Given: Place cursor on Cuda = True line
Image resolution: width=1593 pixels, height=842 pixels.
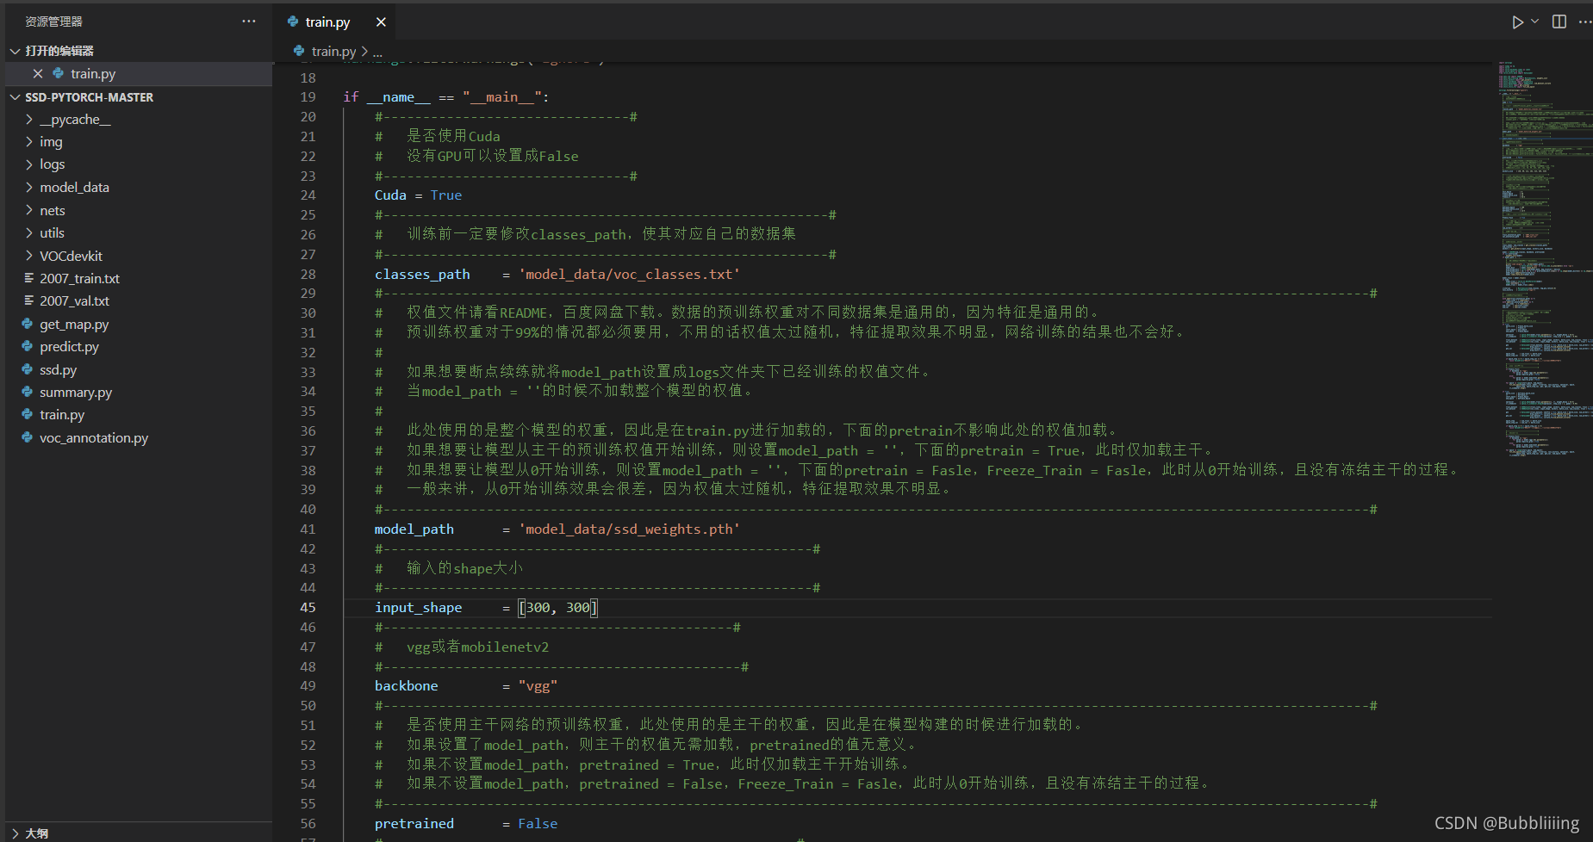Looking at the screenshot, I should point(418,195).
